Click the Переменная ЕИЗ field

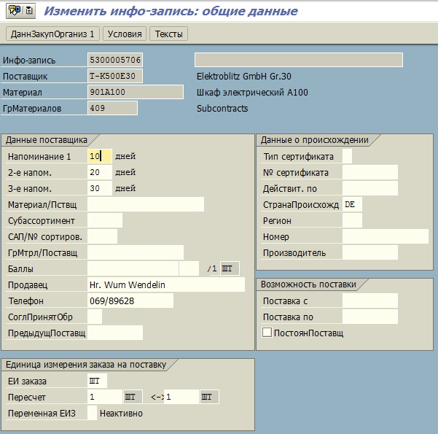(x=91, y=413)
